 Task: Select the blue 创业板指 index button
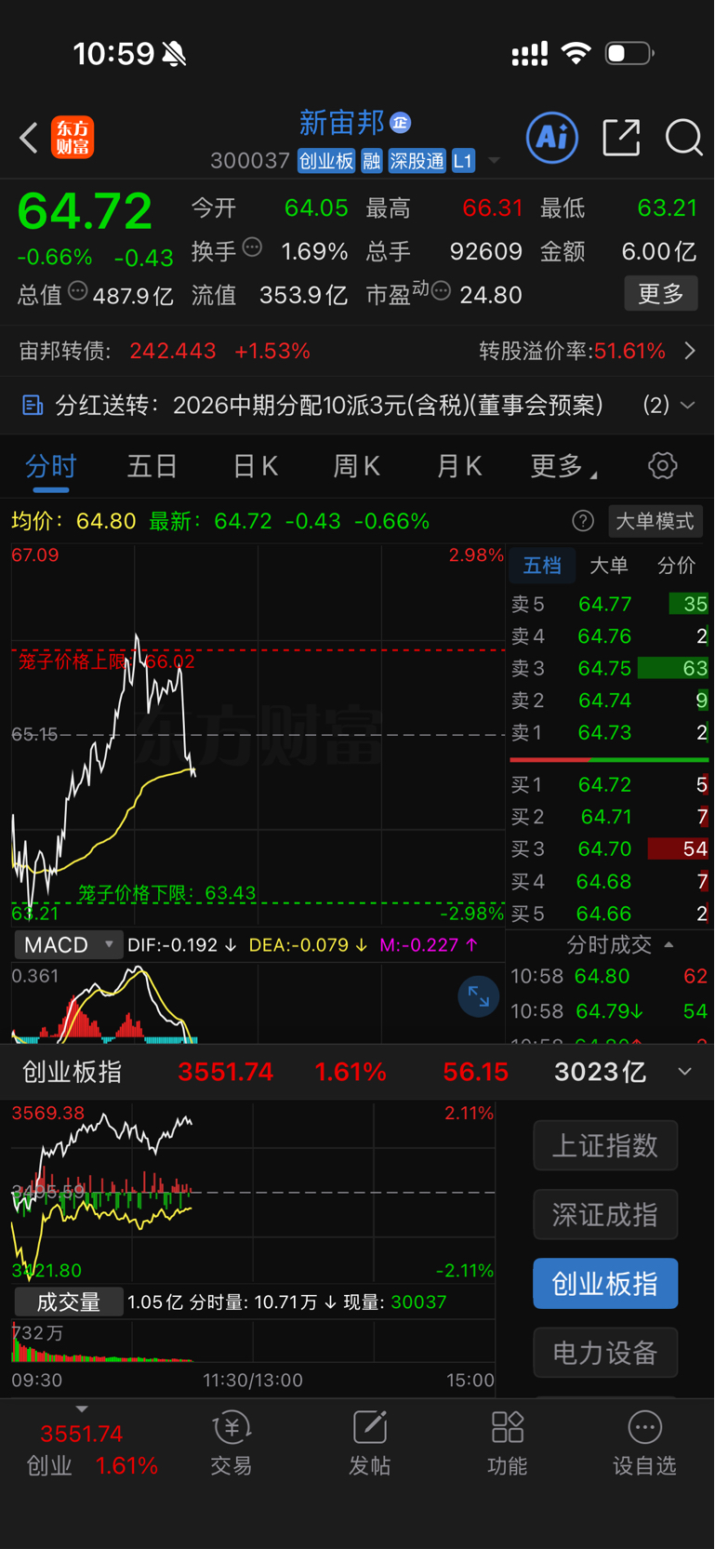[x=605, y=1284]
